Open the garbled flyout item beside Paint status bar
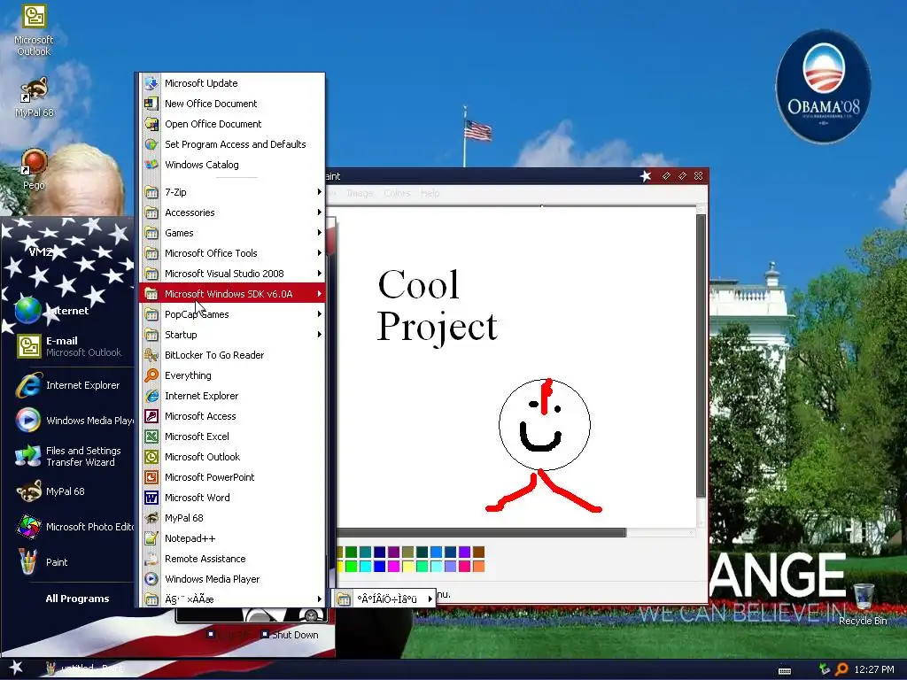 pos(384,599)
